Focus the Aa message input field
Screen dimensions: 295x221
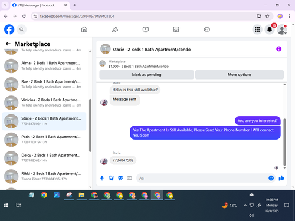(202, 178)
